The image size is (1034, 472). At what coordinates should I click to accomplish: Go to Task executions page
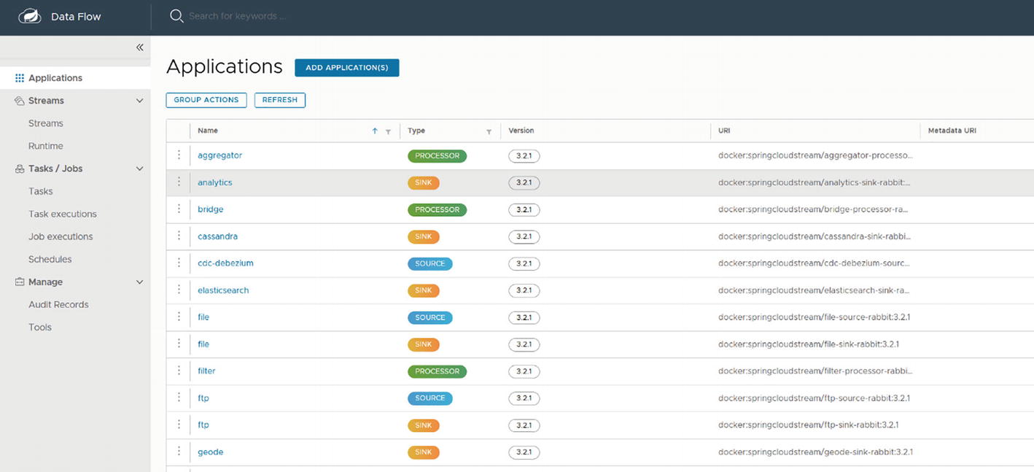click(x=62, y=214)
